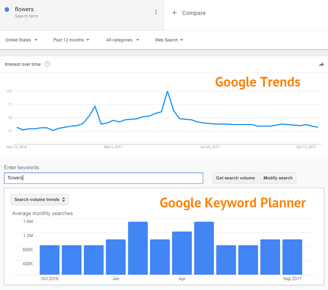Click the Modify search button

click(278, 178)
